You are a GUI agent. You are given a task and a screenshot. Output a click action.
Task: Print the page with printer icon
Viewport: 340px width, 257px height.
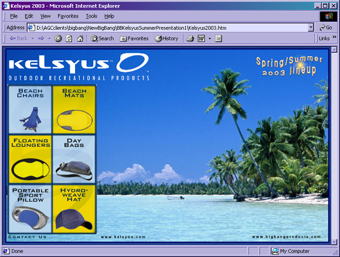190,39
